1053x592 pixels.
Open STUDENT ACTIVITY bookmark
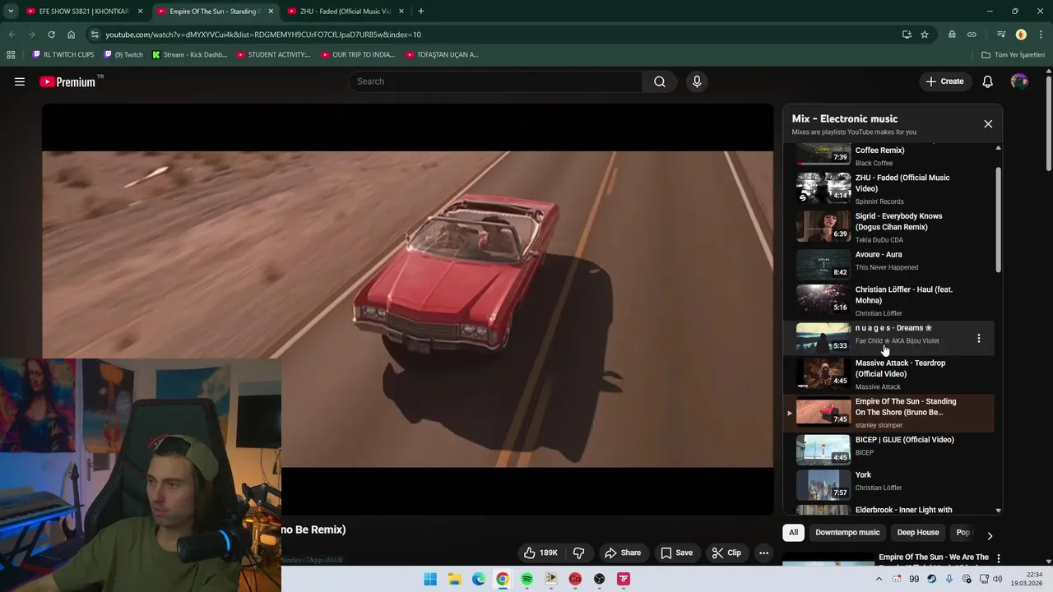coord(273,54)
